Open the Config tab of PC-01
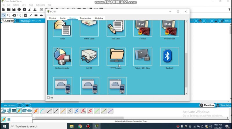 click(63, 18)
